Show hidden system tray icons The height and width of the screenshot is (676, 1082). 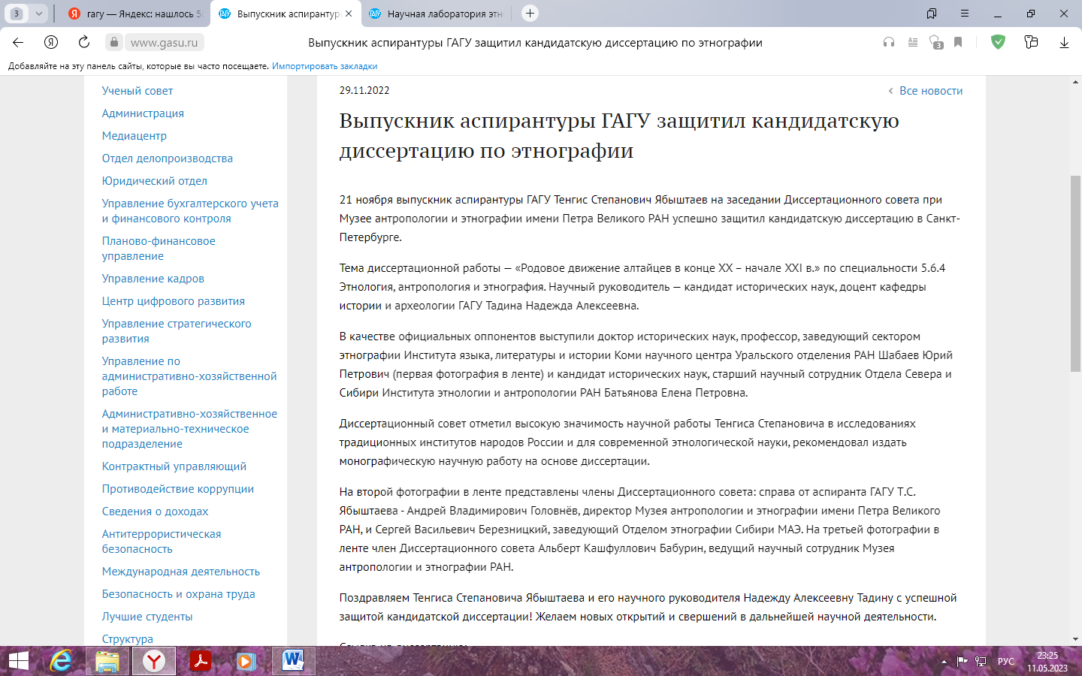pyautogui.click(x=944, y=662)
